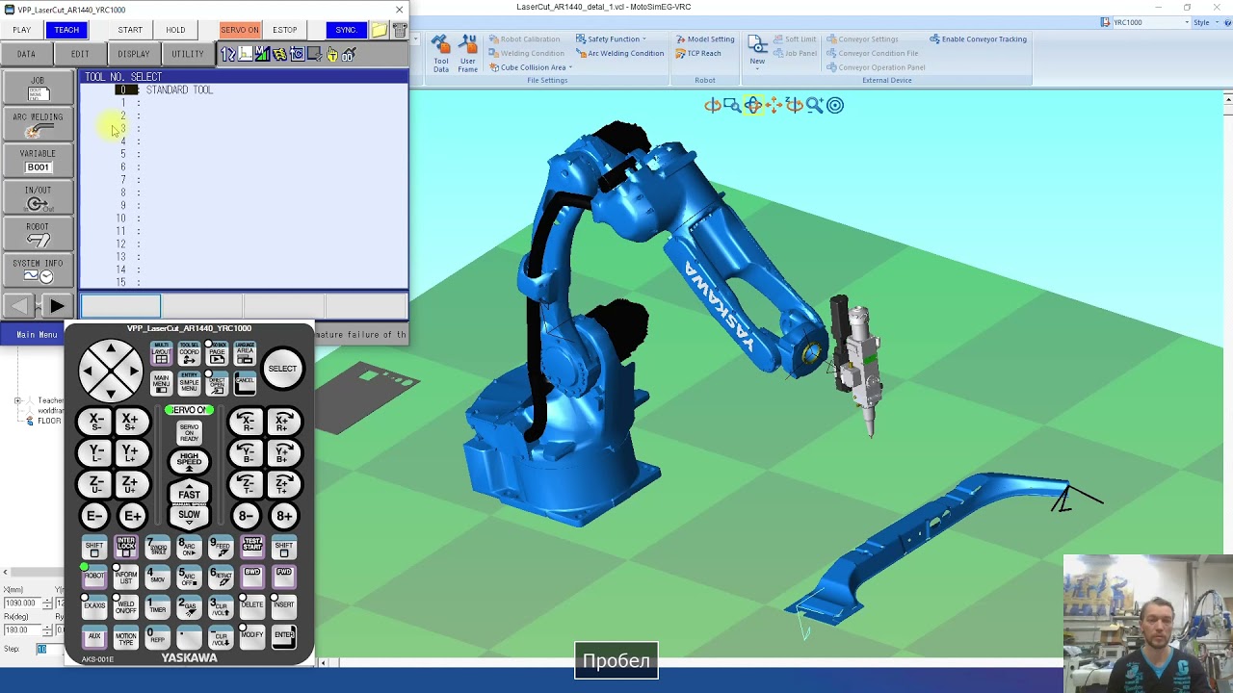Click the MOTION TYPE keypad key
Image resolution: width=1233 pixels, height=693 pixels.
coord(126,637)
